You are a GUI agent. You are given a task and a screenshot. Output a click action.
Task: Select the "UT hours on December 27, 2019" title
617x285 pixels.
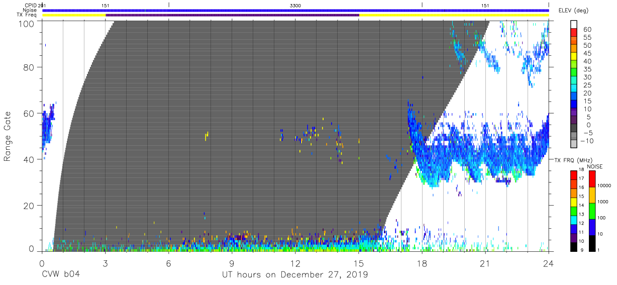[x=295, y=275]
